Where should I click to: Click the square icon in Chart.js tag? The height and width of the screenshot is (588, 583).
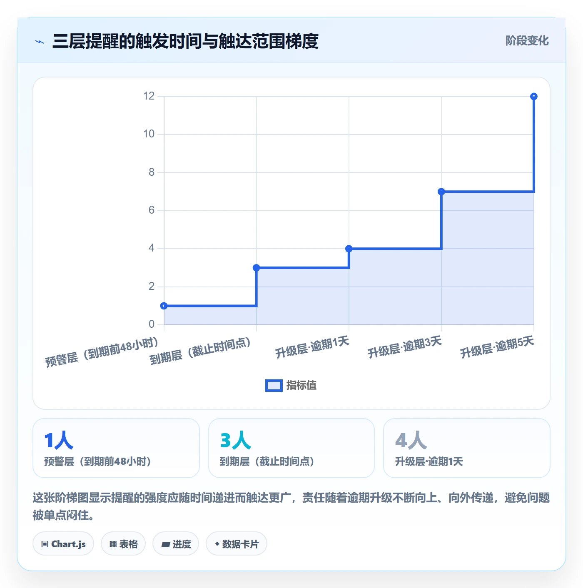tap(45, 544)
